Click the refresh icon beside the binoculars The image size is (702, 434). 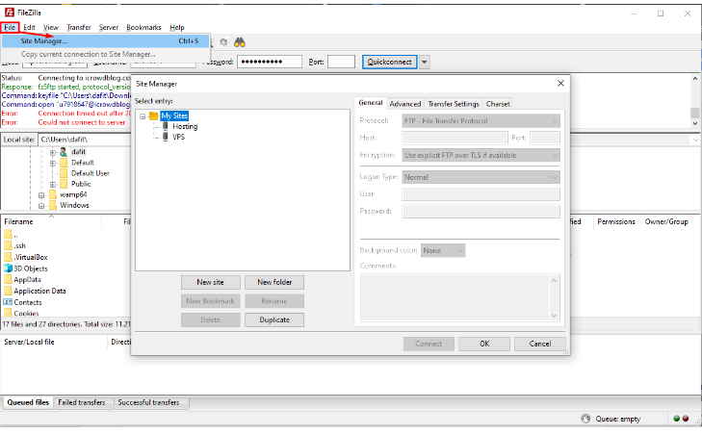pos(223,42)
